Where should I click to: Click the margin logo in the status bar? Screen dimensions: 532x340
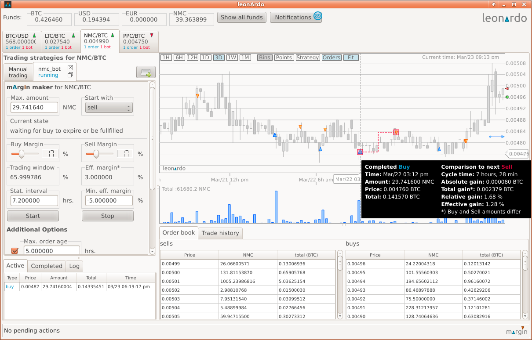point(516,331)
